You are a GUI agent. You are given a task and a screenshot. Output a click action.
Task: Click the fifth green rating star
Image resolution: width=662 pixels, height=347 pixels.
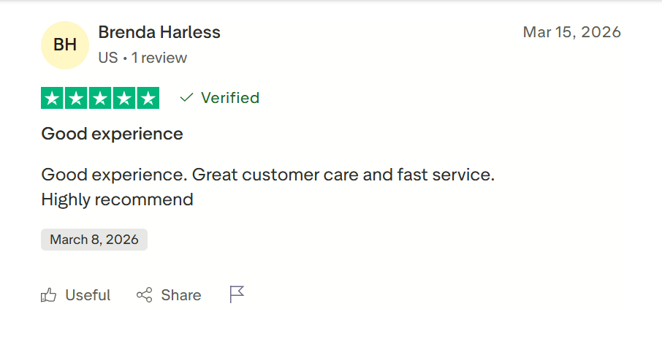(148, 99)
